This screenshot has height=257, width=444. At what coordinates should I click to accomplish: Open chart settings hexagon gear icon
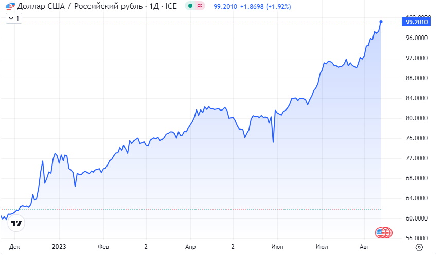pos(419,247)
